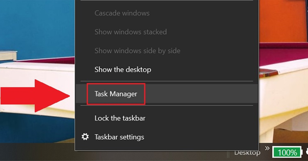308x161 pixels.
Task: Select the greyed-out "Cascade windows" entry
Action: tap(122, 13)
